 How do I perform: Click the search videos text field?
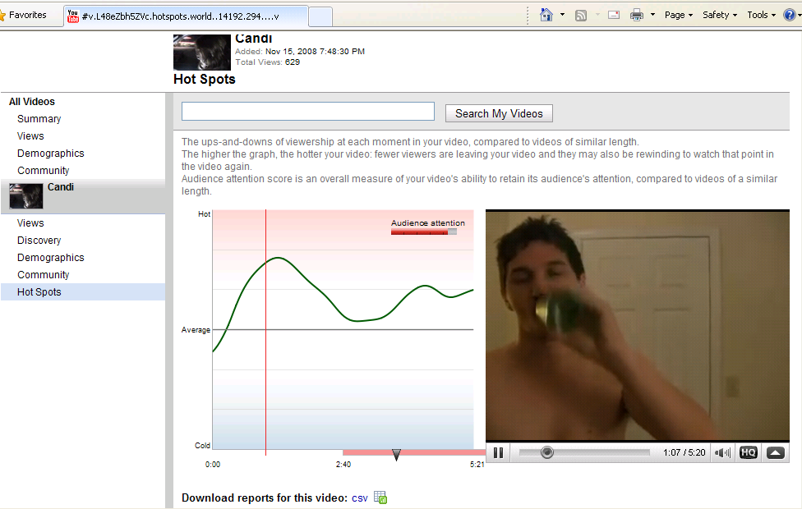tap(307, 112)
